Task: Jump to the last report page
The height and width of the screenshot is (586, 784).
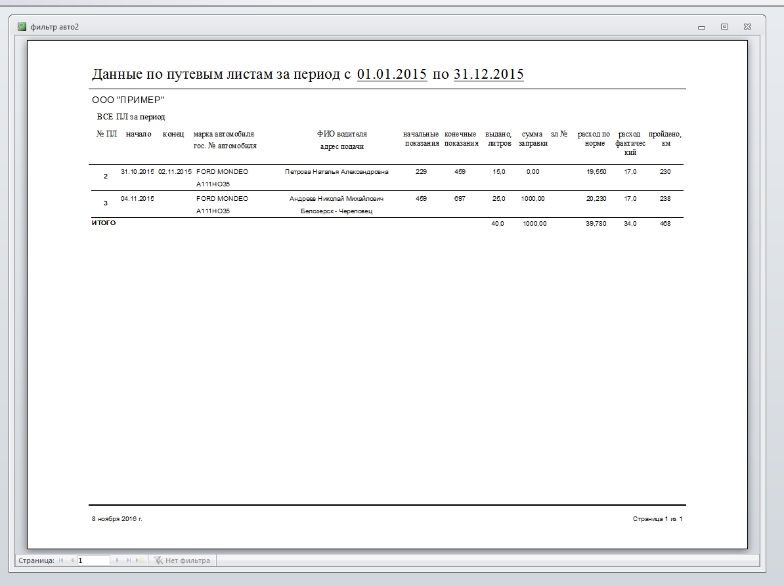Action: tap(129, 560)
